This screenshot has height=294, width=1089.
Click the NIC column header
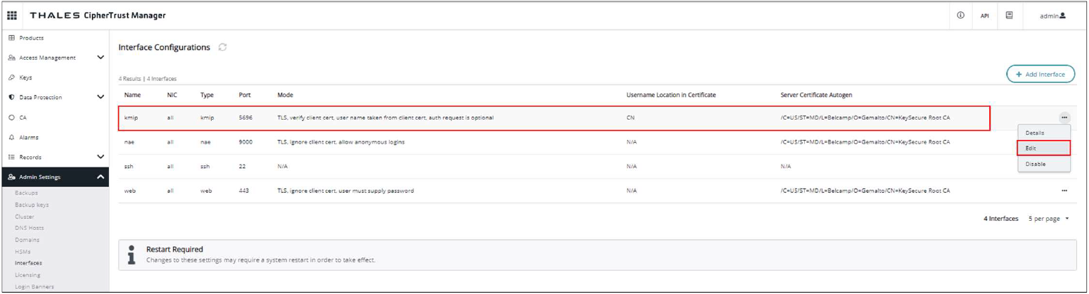(x=172, y=95)
